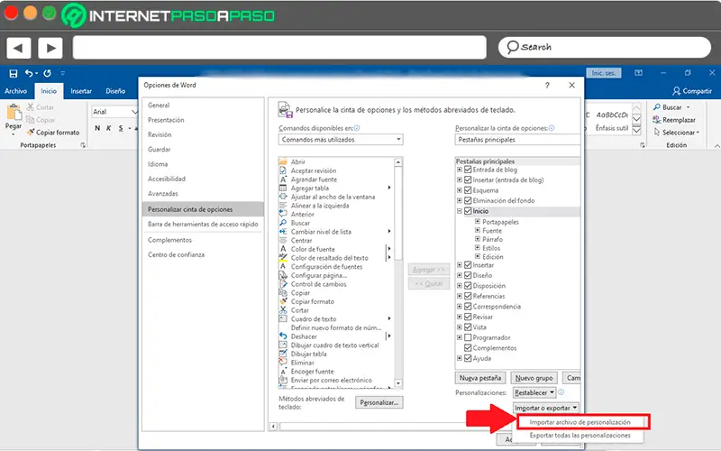This screenshot has height=451, width=721.
Task: Choose Exportar todas las personalizaciones
Action: coord(580,436)
